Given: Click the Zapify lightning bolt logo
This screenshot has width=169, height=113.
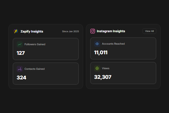Looking at the screenshot, I should 16,31.
